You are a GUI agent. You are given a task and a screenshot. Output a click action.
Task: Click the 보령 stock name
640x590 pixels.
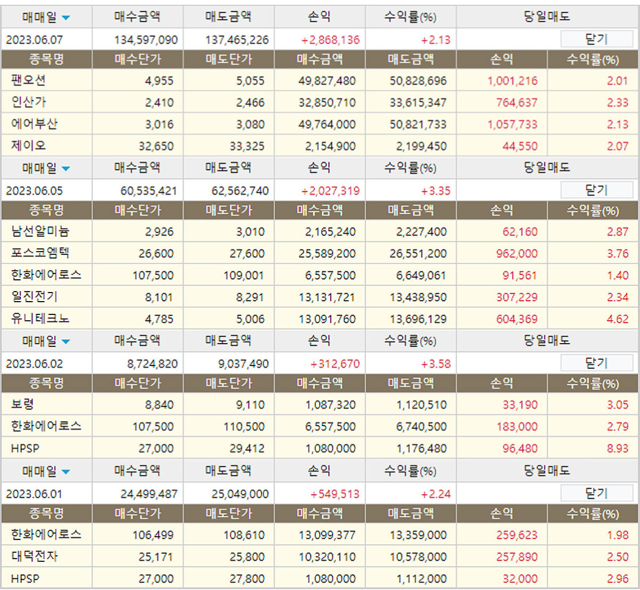coord(23,405)
